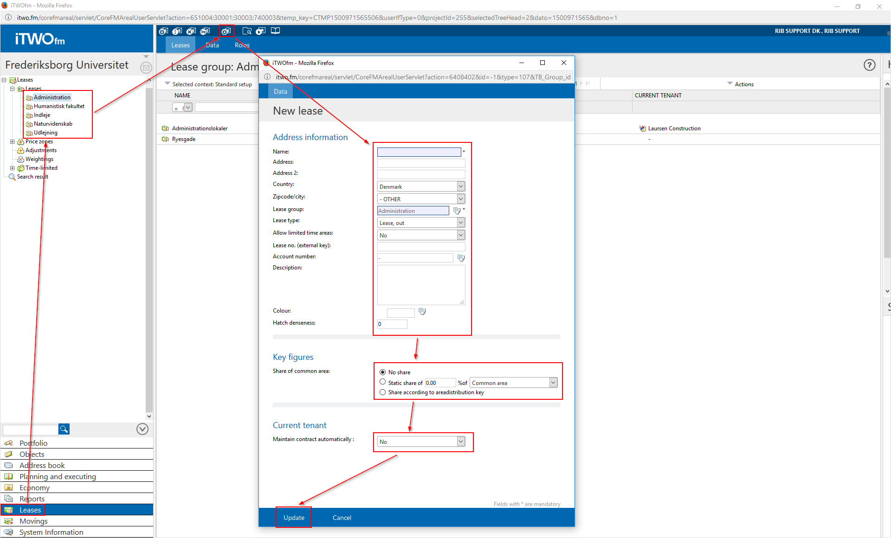891x538 pixels.
Task: Click the lease group key icon
Action: [205, 31]
